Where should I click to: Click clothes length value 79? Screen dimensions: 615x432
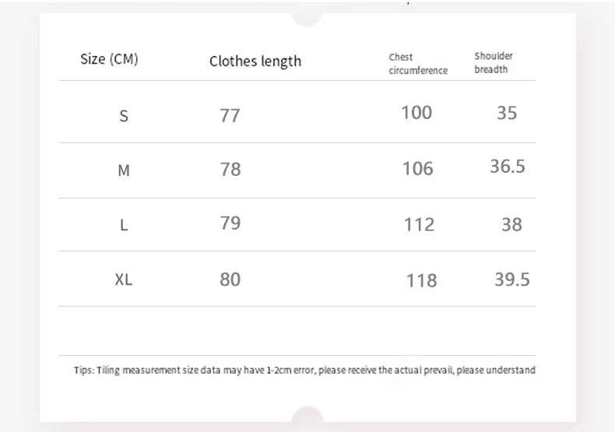click(230, 223)
